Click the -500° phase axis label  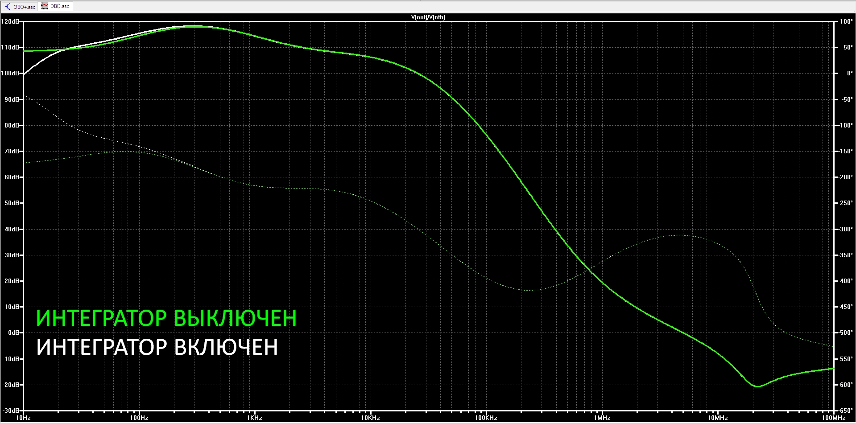pos(845,333)
